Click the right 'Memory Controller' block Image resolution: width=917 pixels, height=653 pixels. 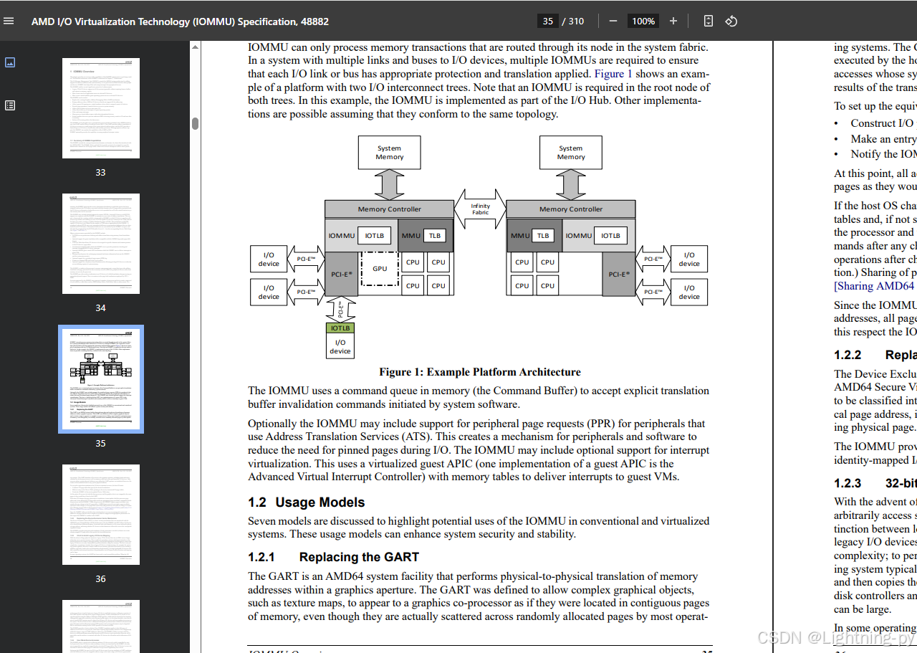point(571,209)
